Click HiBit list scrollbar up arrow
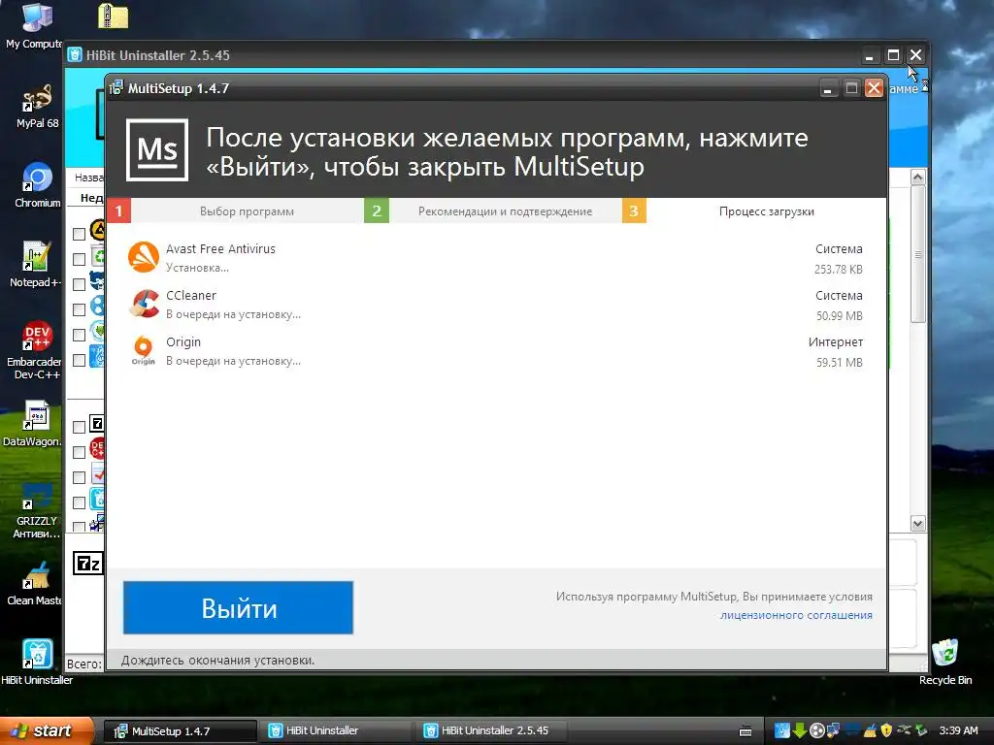 918,178
